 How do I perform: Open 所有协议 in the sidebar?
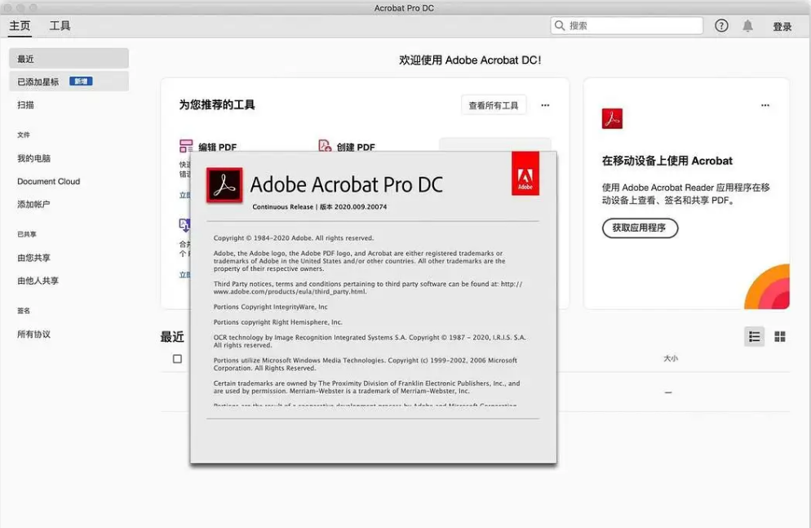[x=34, y=334]
